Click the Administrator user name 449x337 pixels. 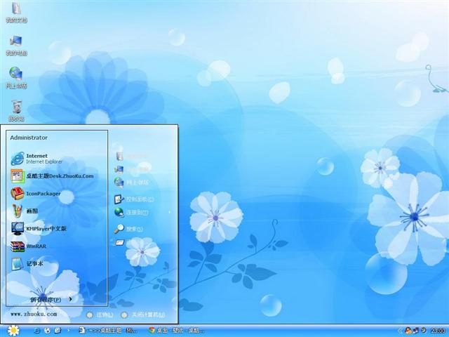coord(29,138)
